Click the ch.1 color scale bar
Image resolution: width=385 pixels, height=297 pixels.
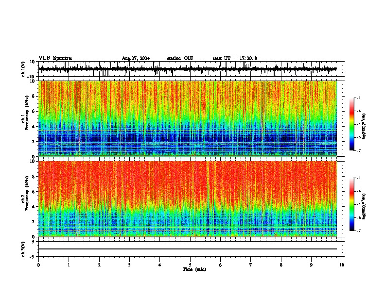click(352, 124)
